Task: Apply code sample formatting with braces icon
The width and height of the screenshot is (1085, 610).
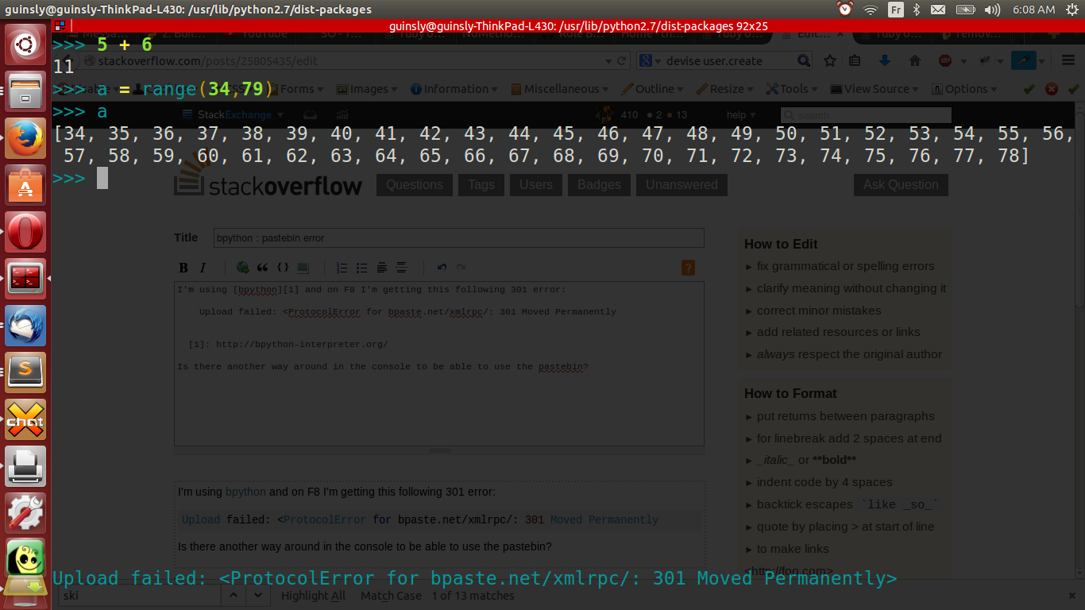Action: pyautogui.click(x=282, y=268)
